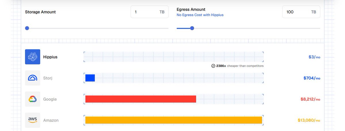Click the TB unit in Egress Amount box
Viewport: 345px width, 131px height.
click(x=313, y=12)
